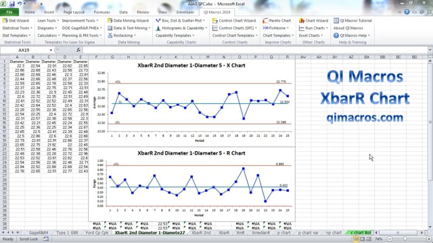Open the XmR sheet tab
Image resolution: width=433 pixels, height=243 pixels.
(240, 233)
